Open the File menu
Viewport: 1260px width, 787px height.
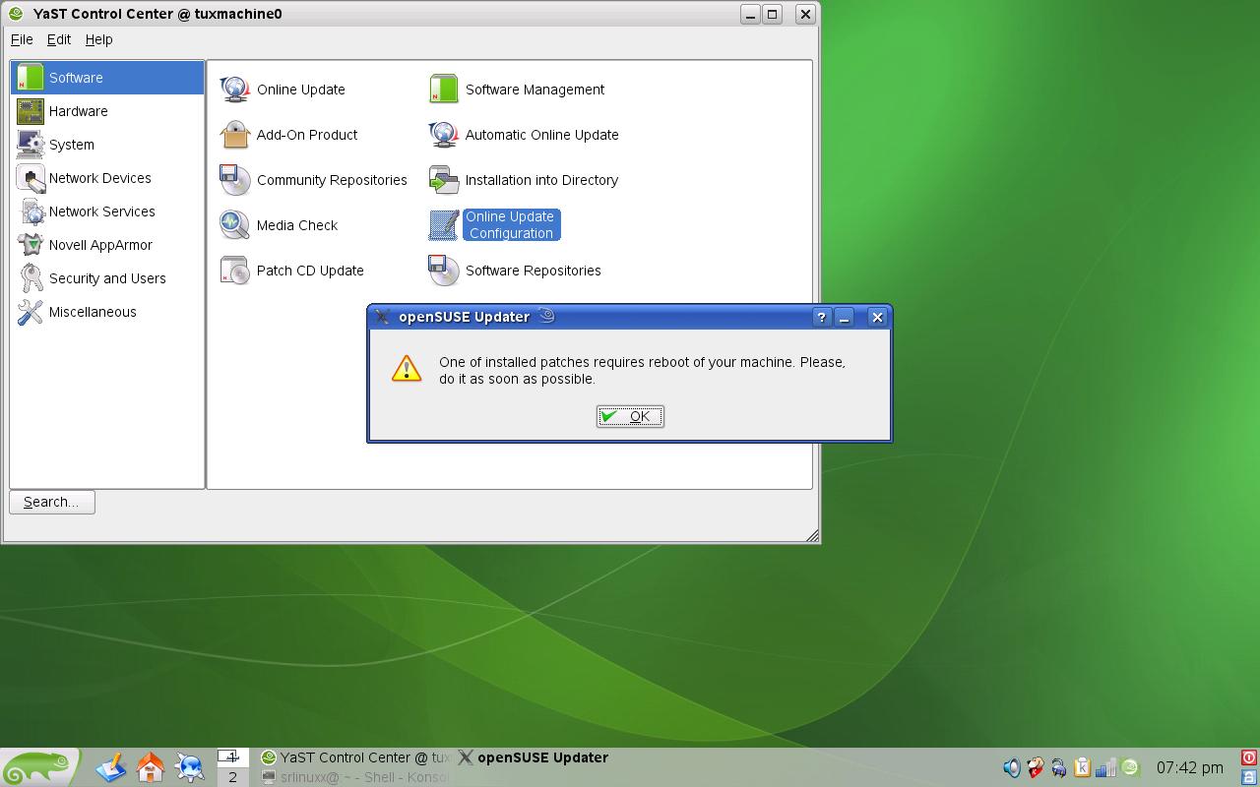point(22,39)
